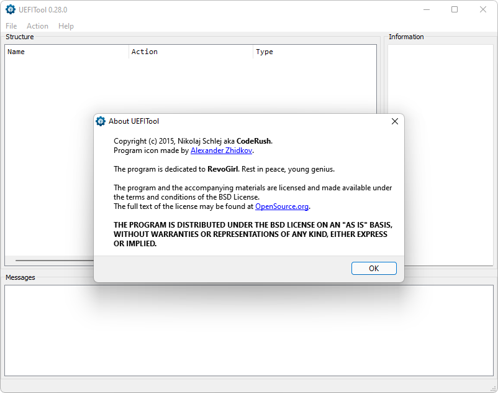Image resolution: width=498 pixels, height=393 pixels.
Task: Close the UEFITool main window
Action: click(483, 10)
